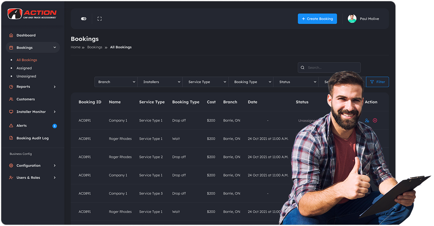Open Paul Molive's profile avatar

click(352, 19)
